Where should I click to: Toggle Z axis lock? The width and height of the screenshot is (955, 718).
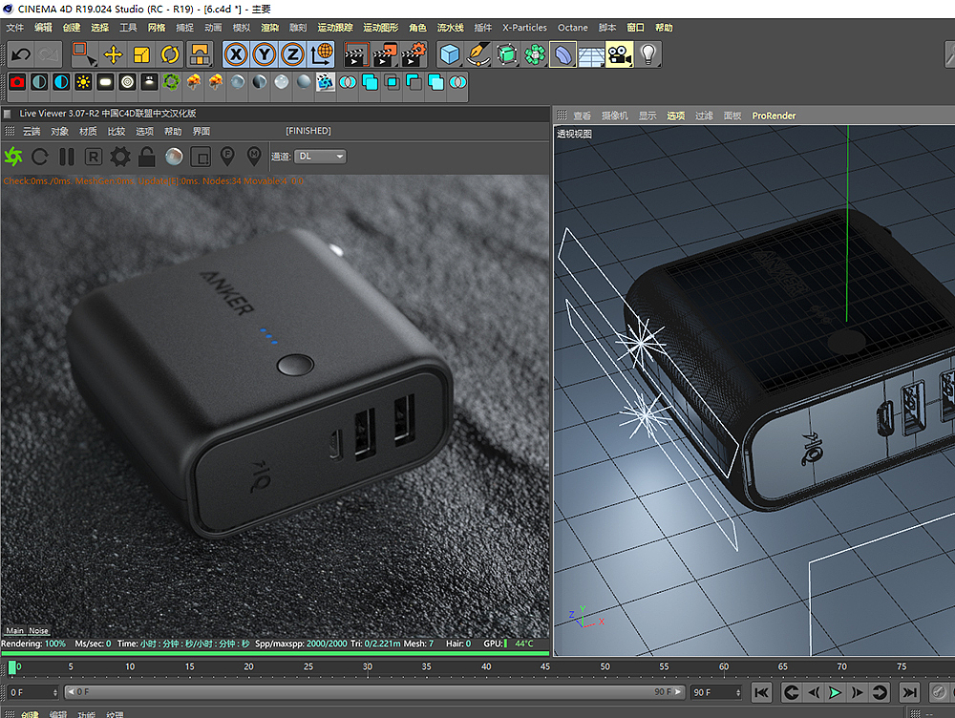pyautogui.click(x=293, y=54)
